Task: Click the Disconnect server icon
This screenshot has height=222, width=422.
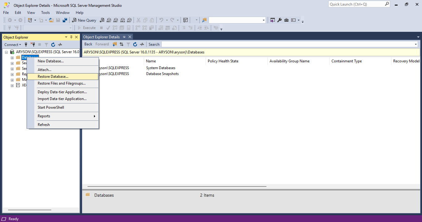Action: click(x=33, y=44)
